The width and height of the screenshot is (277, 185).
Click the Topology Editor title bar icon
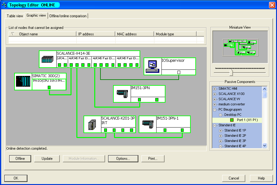pyautogui.click(x=4, y=5)
